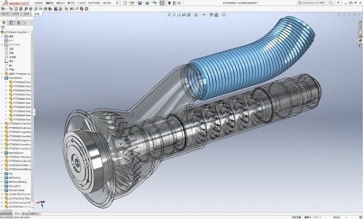Click the Open file folder icon
Image resolution: width=363 pixels, height=219 pixels.
[132, 3]
